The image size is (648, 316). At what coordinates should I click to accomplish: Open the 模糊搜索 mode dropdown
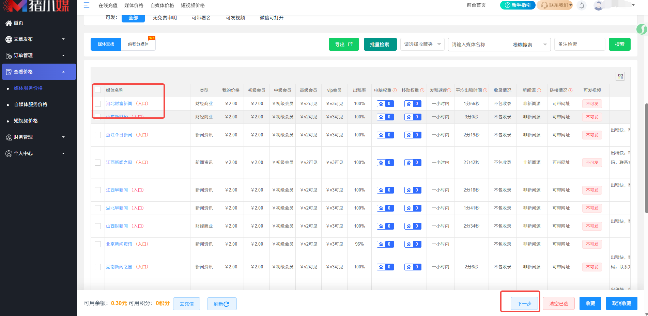click(530, 45)
